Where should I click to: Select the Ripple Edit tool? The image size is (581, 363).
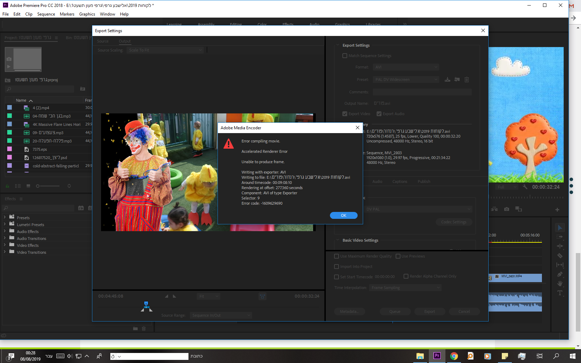tap(560, 246)
